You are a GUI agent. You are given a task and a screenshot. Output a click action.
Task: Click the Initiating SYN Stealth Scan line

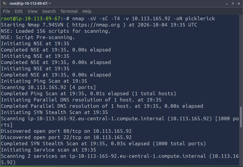(54, 112)
